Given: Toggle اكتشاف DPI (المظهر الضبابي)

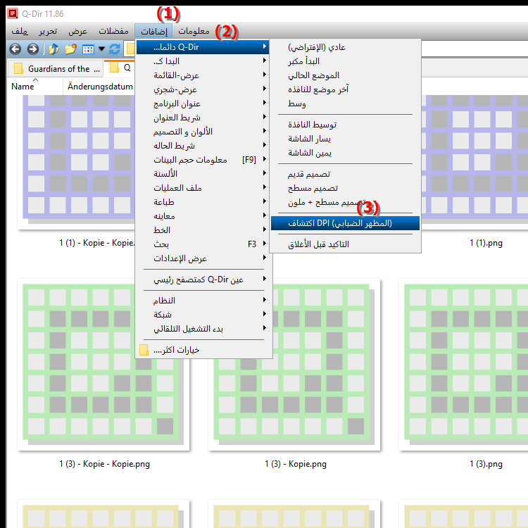Looking at the screenshot, I should tap(345, 223).
